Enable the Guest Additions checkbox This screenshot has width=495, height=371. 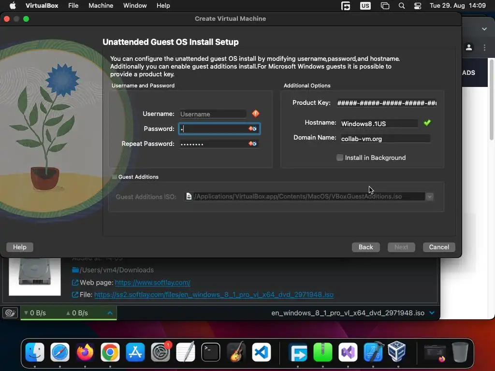[115, 177]
